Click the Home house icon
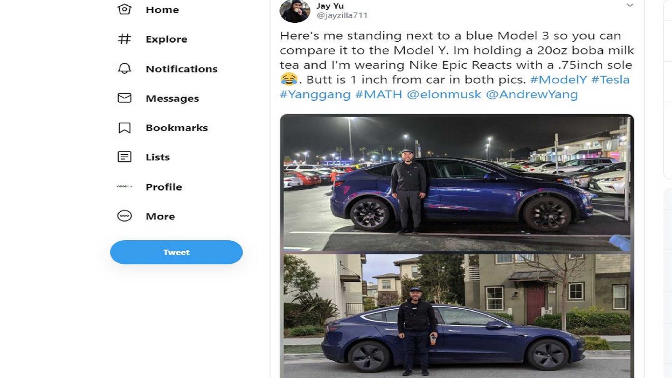Screen dimensions: 672x378 [x=124, y=9]
